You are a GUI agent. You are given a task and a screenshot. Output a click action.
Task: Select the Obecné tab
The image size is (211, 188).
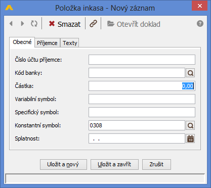[22, 42]
